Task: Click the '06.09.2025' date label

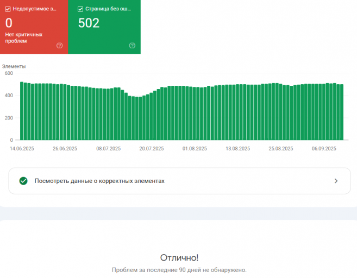Action: tap(324, 149)
